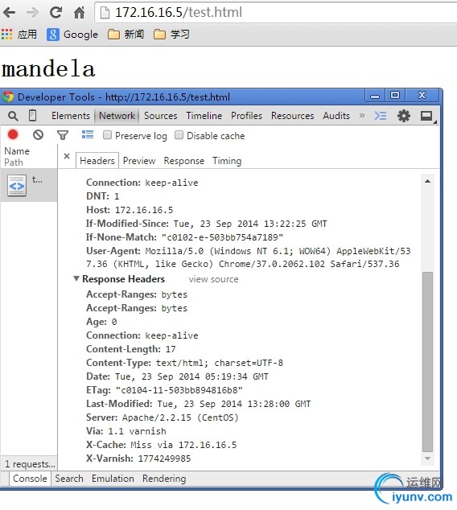Open the Search drawer tab

[x=69, y=479]
